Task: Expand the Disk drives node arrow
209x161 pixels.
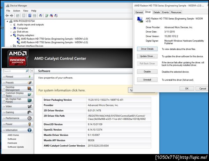Action: coord(11,32)
